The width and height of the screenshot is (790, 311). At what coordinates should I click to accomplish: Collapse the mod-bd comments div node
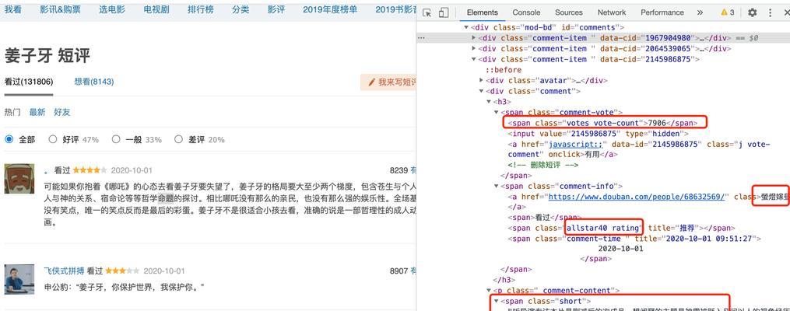coord(466,27)
